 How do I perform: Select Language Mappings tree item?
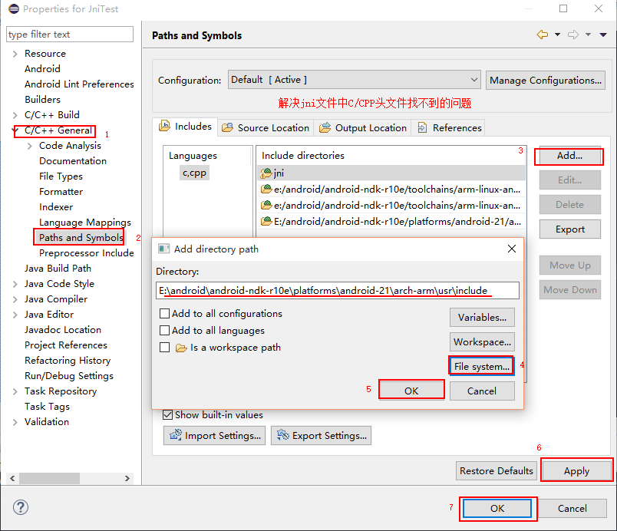tap(85, 223)
